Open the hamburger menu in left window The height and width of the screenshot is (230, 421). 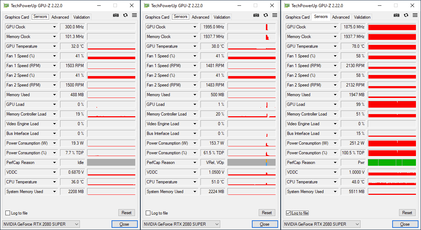coord(134,15)
